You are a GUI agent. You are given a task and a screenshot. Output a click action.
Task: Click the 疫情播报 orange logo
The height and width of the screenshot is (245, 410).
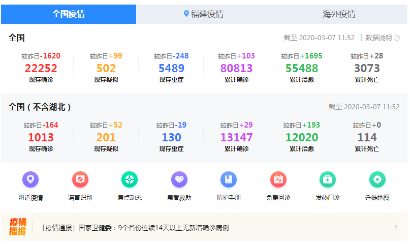pos(18,227)
